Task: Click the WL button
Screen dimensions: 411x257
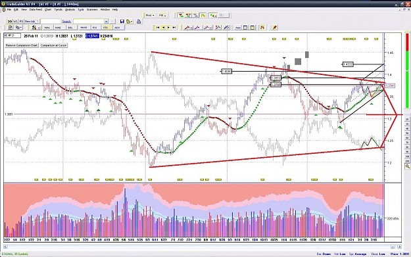Action: 16,21
